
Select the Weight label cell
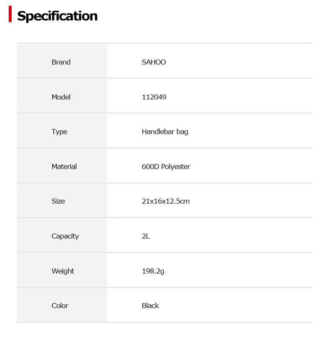62,270
